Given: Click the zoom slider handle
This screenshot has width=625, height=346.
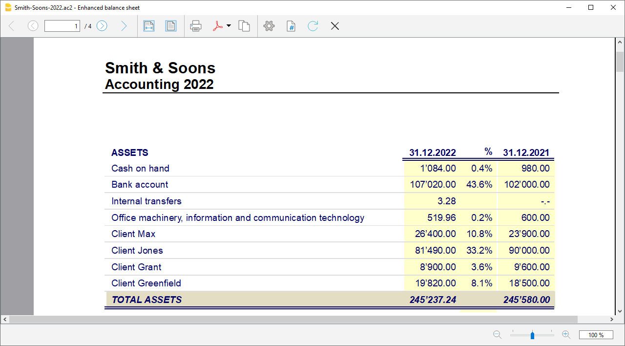Looking at the screenshot, I should click(532, 335).
